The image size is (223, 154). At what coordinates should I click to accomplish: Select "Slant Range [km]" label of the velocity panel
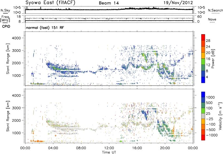8,116
